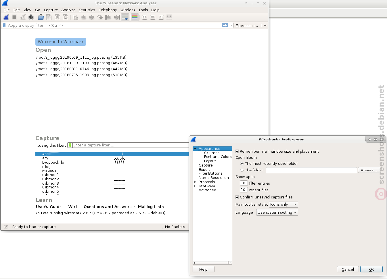
Task: Click the capture filter green bookmark icon
Action: coord(70,145)
